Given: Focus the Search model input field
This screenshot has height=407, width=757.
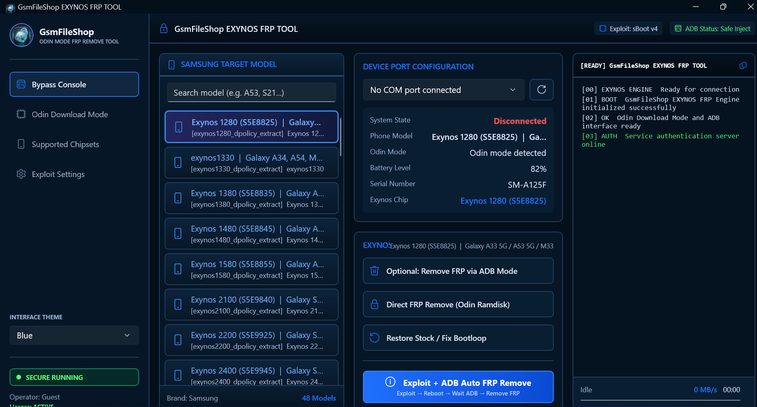Looking at the screenshot, I should pyautogui.click(x=251, y=92).
